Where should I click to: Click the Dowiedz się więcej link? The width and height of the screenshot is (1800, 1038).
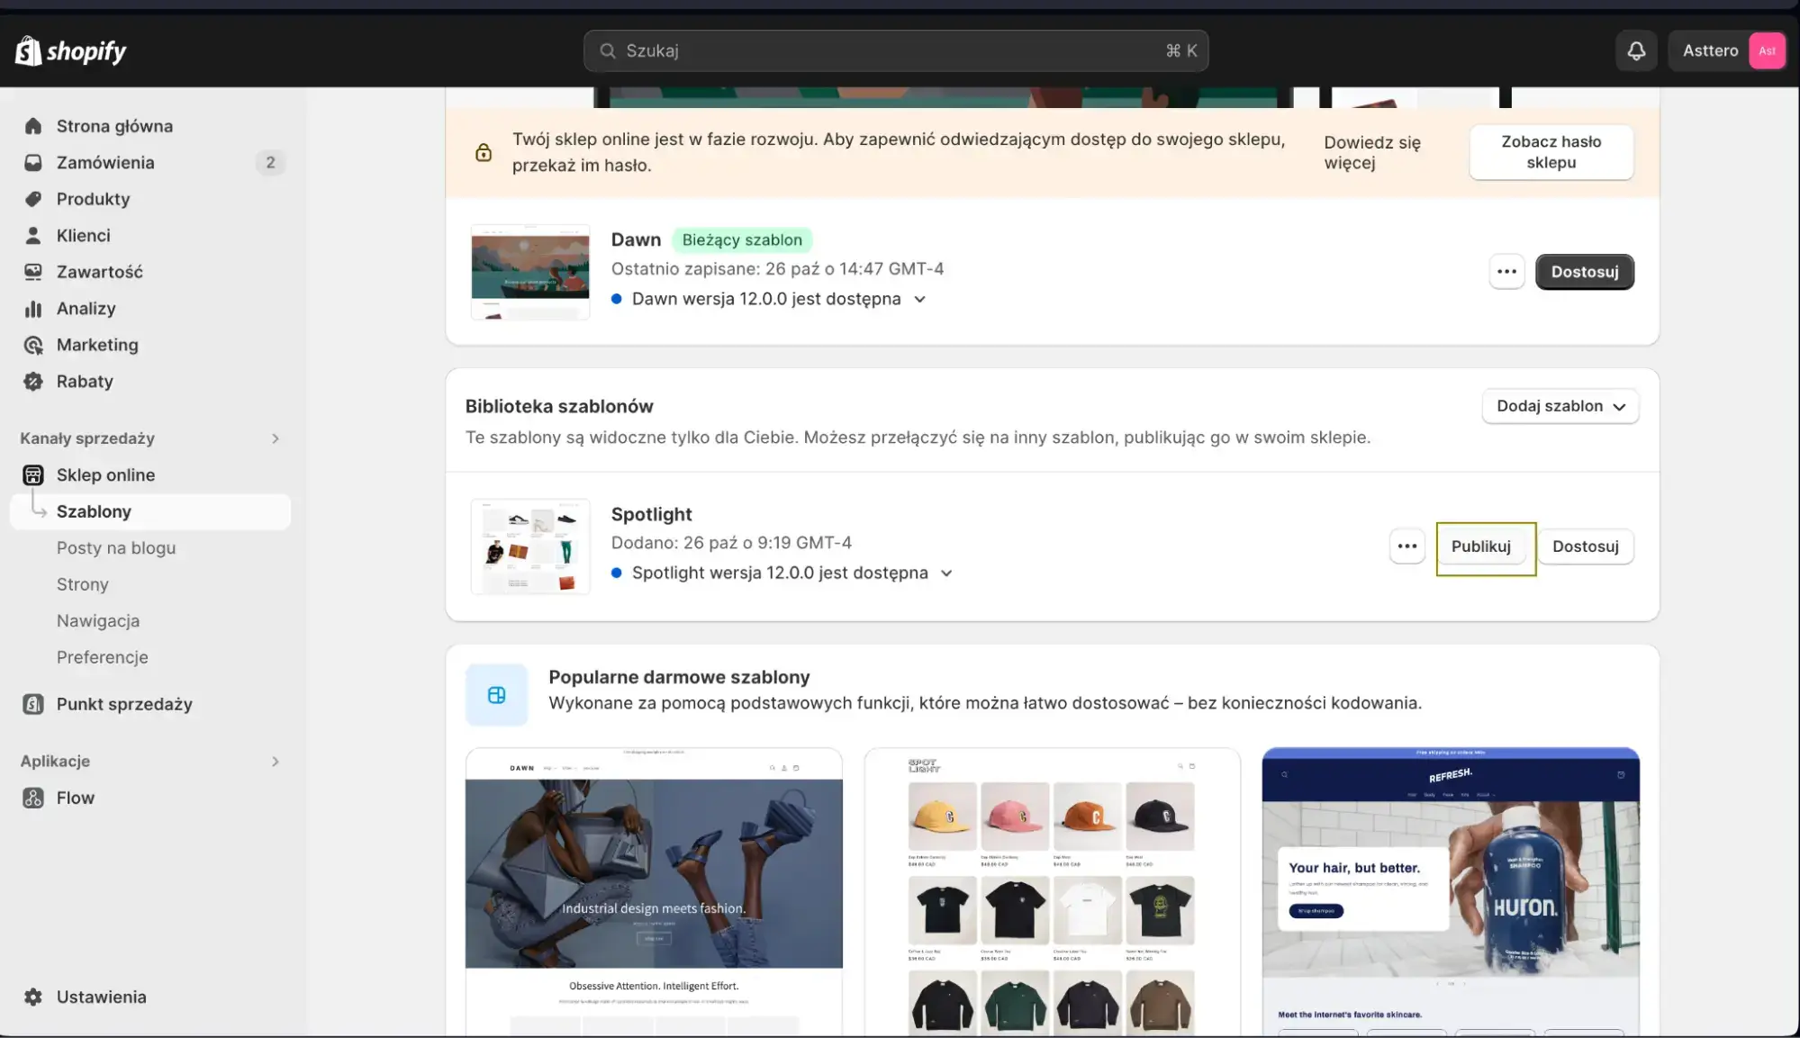(x=1372, y=152)
